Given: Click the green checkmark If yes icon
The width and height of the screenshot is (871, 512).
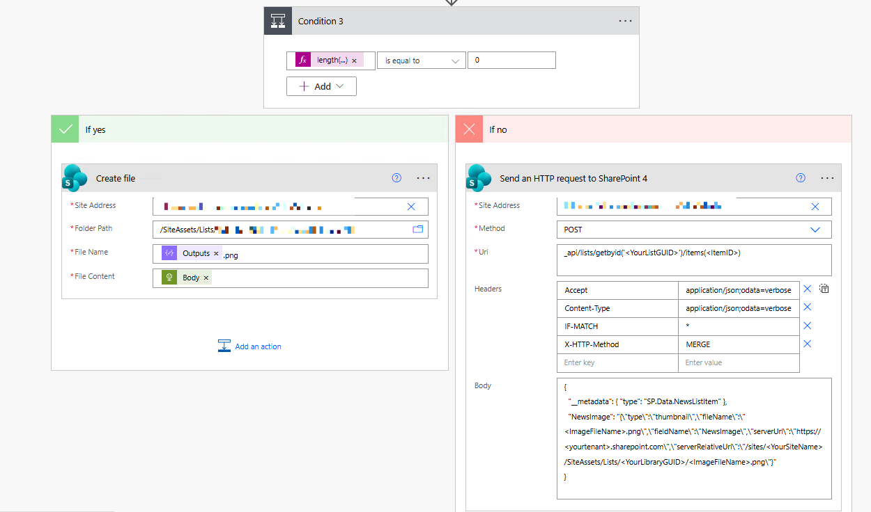Looking at the screenshot, I should [65, 129].
